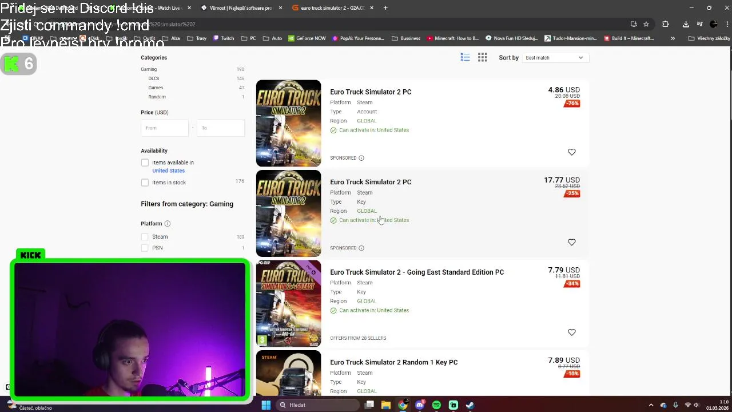The width and height of the screenshot is (732, 412).
Task: Add the 4.86 USD Euro Truck Simulator 2 to wishlist
Action: pos(571,152)
